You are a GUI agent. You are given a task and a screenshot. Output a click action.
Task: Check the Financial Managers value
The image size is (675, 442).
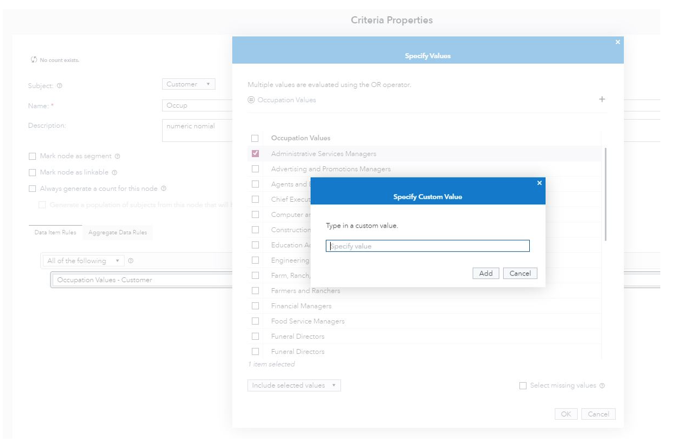coord(256,306)
